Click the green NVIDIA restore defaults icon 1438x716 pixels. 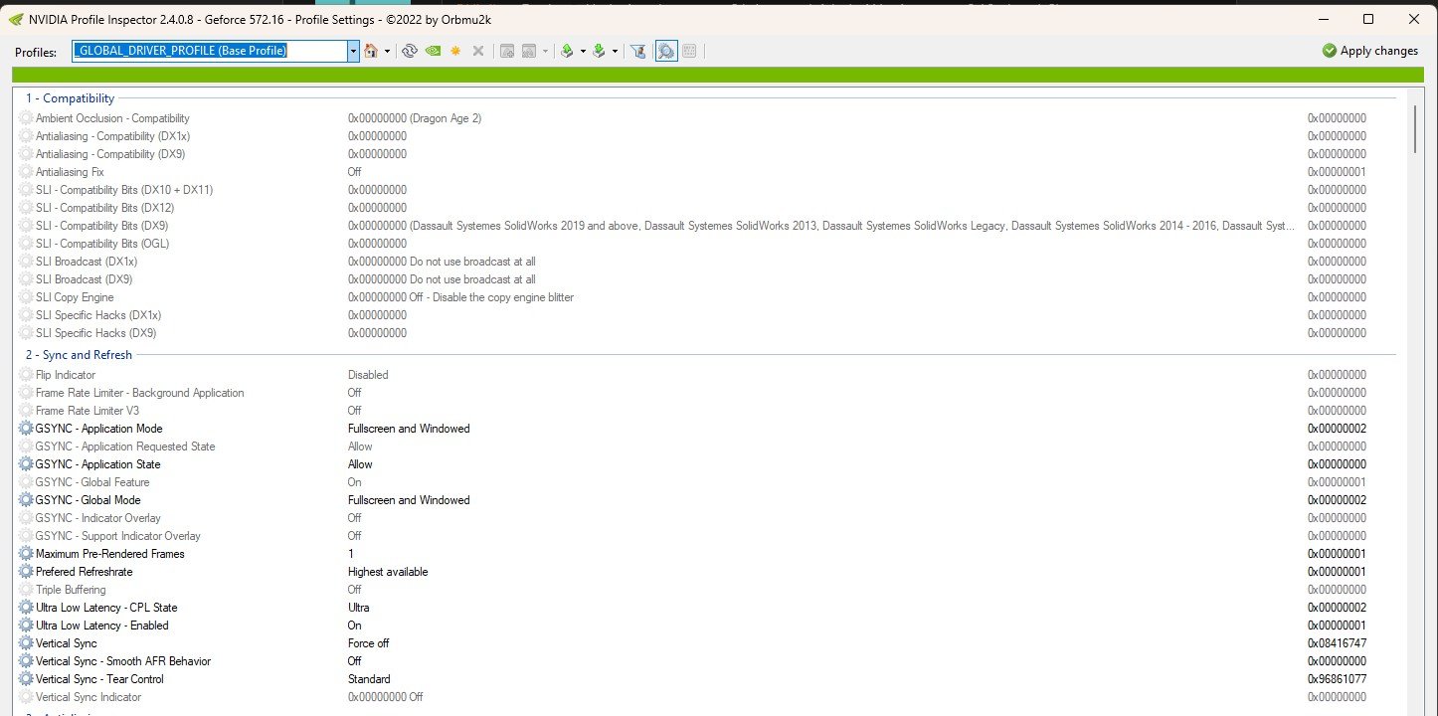click(433, 51)
